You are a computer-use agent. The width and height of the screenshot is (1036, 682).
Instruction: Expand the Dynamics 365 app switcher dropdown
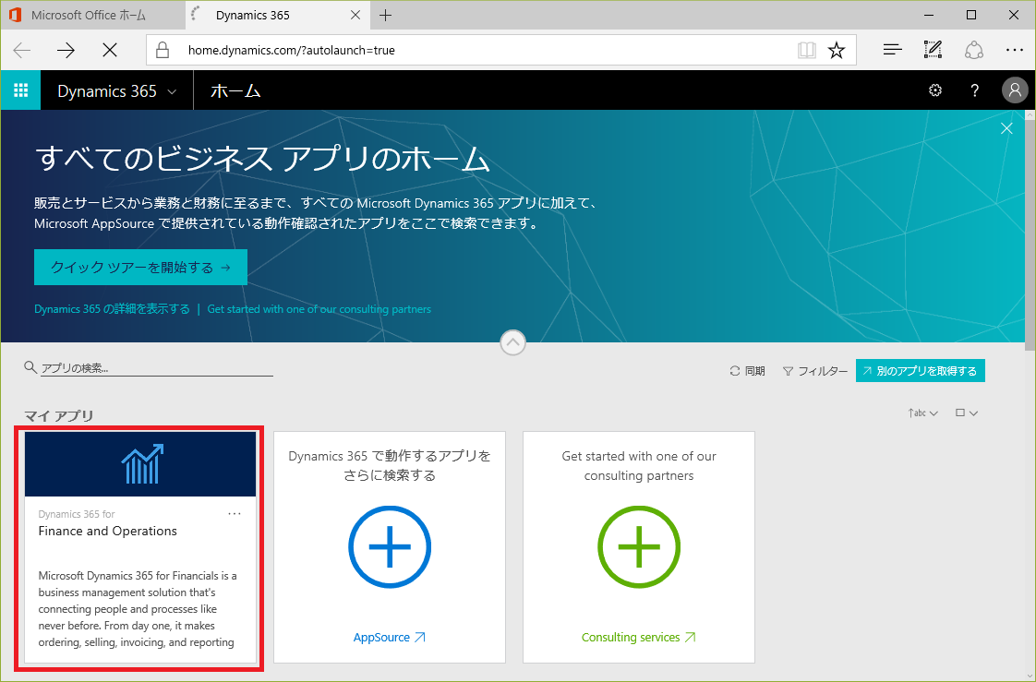[117, 91]
